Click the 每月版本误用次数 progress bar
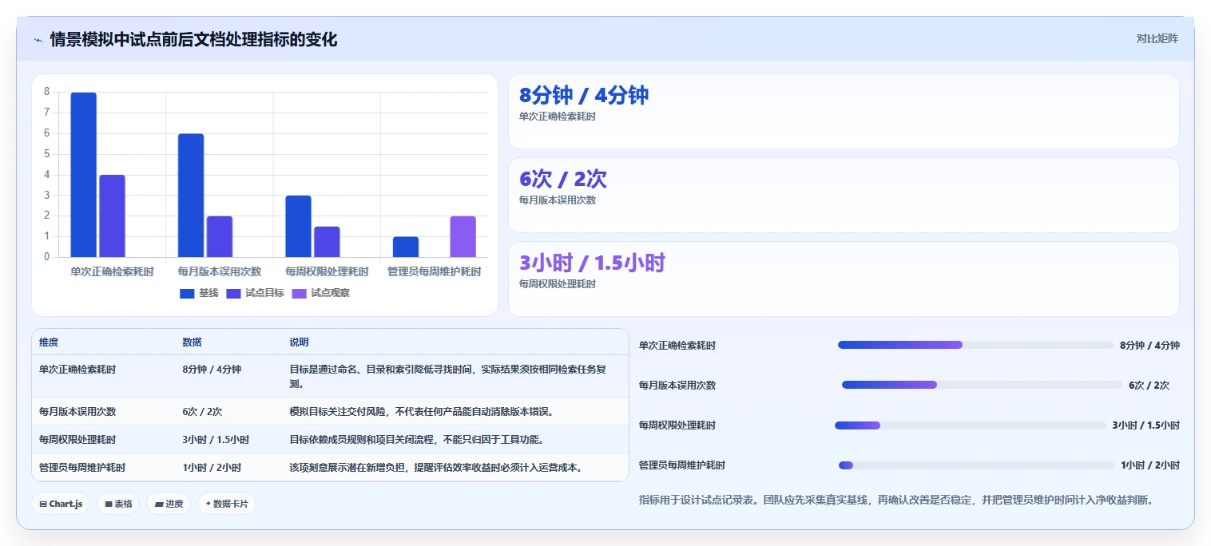The width and height of the screenshot is (1211, 546). (x=982, y=385)
